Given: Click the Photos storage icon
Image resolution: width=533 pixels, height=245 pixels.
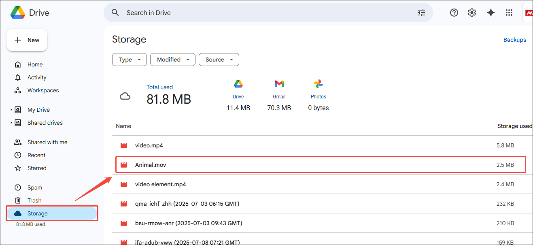Looking at the screenshot, I should point(318,84).
